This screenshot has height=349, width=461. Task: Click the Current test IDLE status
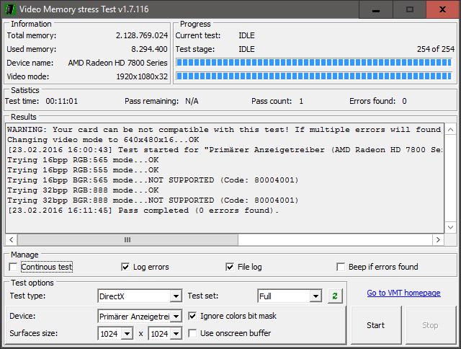click(246, 35)
